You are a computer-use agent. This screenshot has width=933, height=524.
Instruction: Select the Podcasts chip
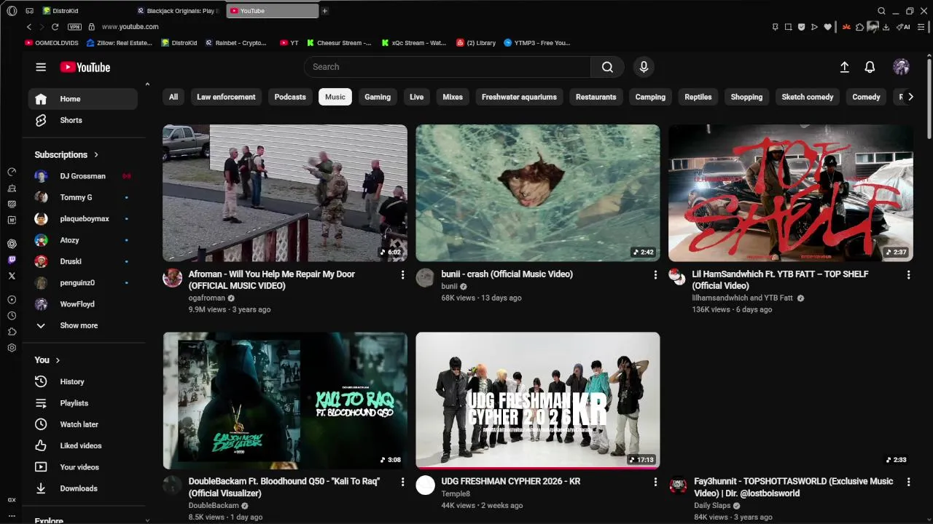[x=290, y=97]
